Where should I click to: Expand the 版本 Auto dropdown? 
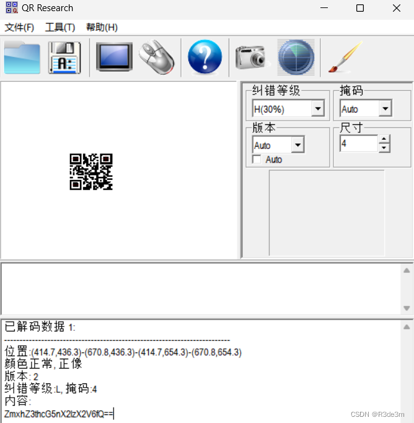[297, 145]
